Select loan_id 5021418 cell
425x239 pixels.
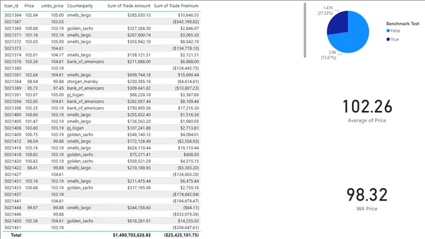[13, 155]
